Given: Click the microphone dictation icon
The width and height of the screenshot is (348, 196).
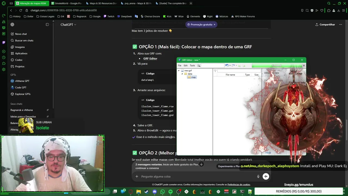Looking at the screenshot, I should [258, 176].
